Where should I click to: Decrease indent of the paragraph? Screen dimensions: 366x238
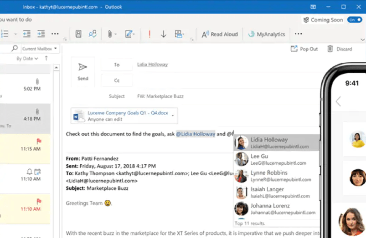point(26,34)
